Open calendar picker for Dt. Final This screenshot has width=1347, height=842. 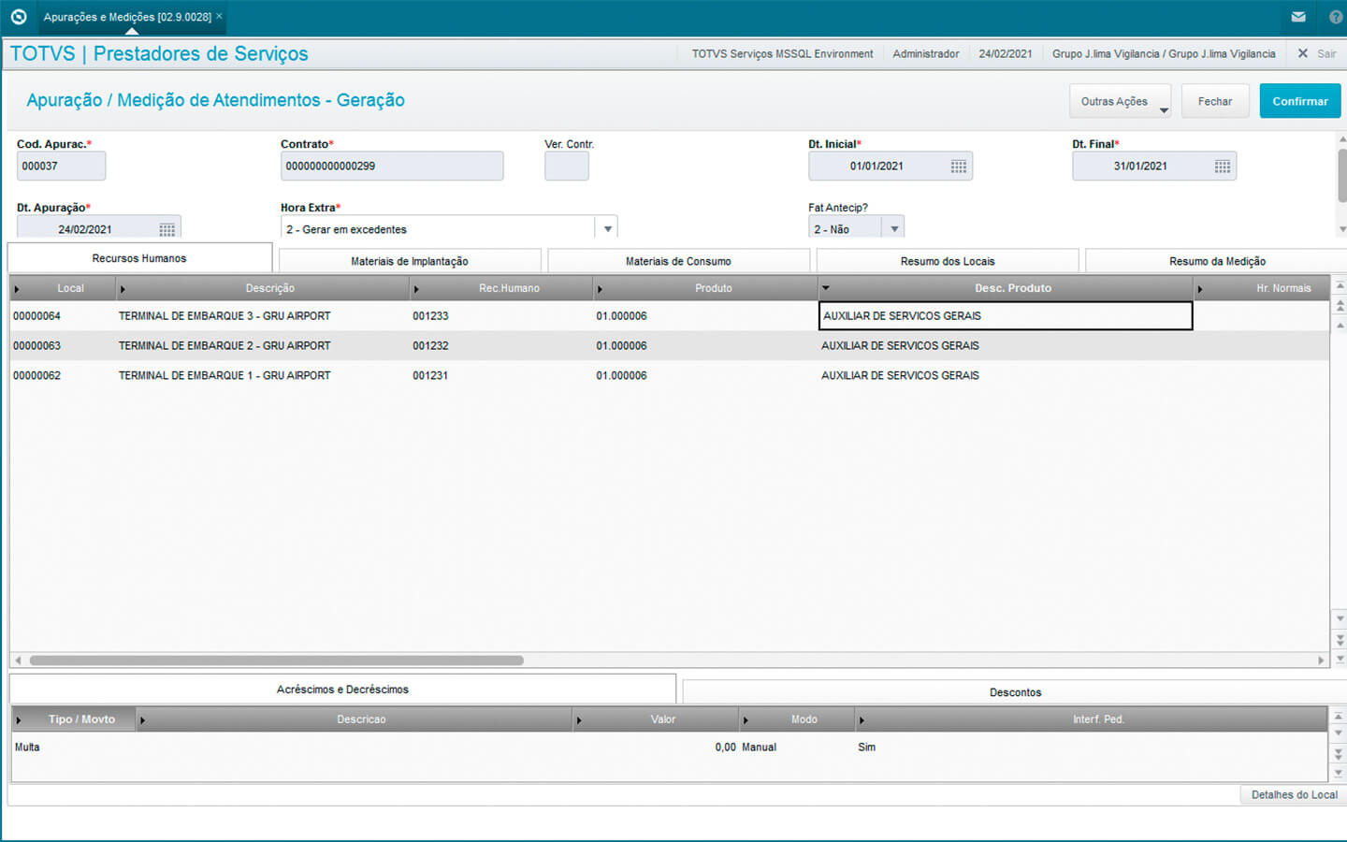pyautogui.click(x=1222, y=167)
